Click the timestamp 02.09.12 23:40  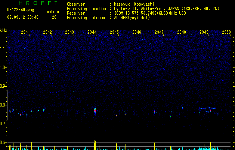click(23, 17)
